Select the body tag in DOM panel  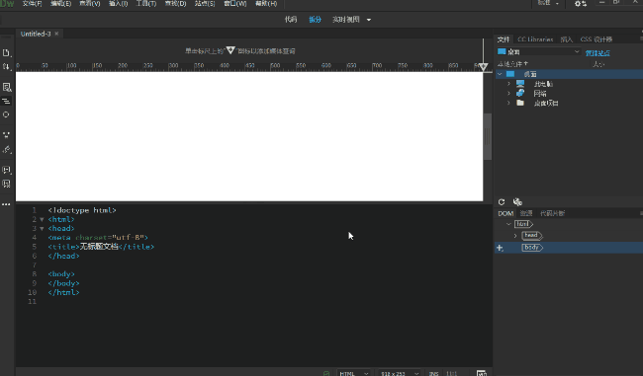(532, 248)
